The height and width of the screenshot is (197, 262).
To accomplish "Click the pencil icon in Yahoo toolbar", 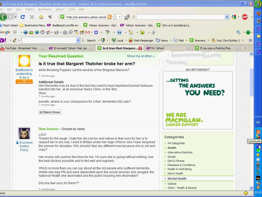I will tap(15, 40).
